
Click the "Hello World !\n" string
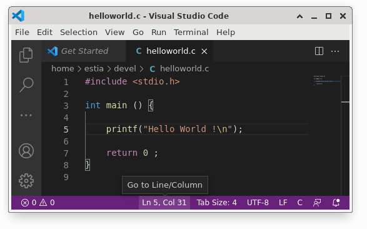(188, 129)
